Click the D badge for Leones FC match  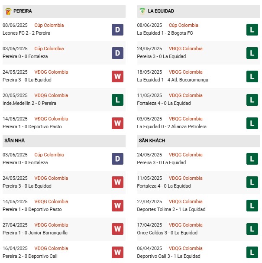tap(117, 29)
